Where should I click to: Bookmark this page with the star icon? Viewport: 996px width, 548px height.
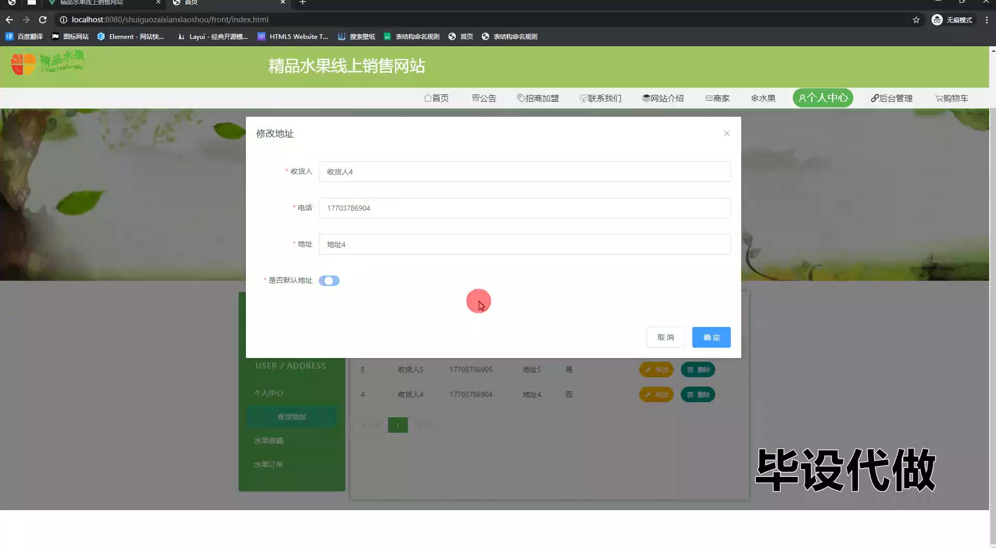click(x=916, y=20)
